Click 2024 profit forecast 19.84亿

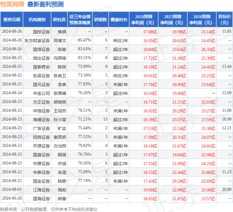point(150,49)
